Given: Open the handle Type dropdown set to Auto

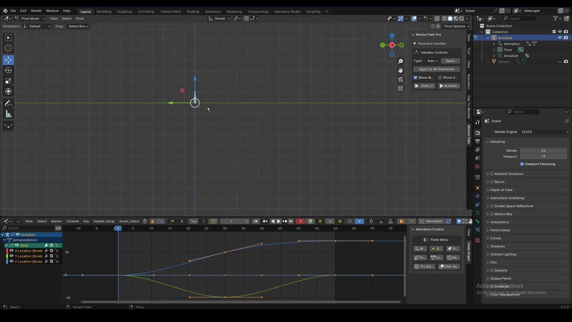Looking at the screenshot, I should tap(432, 61).
